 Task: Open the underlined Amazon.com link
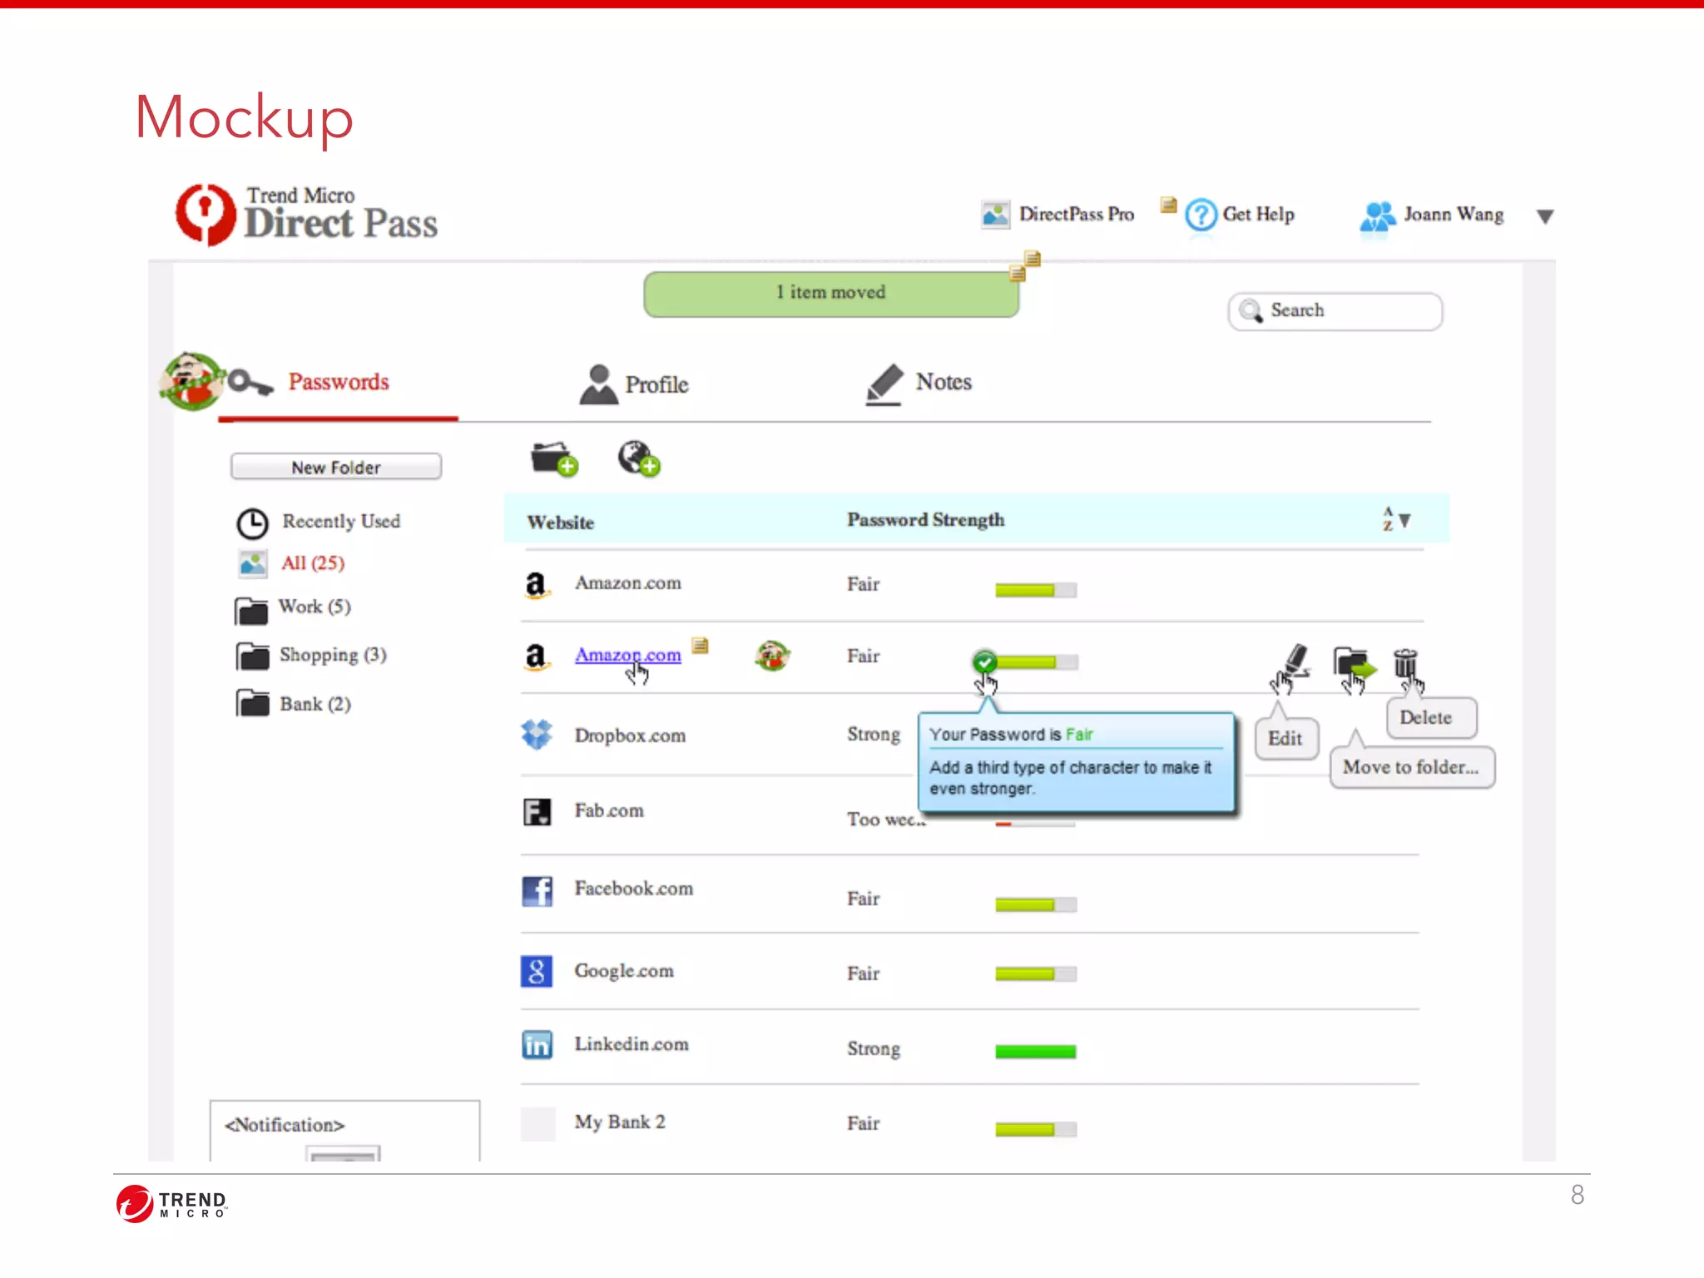pos(627,655)
